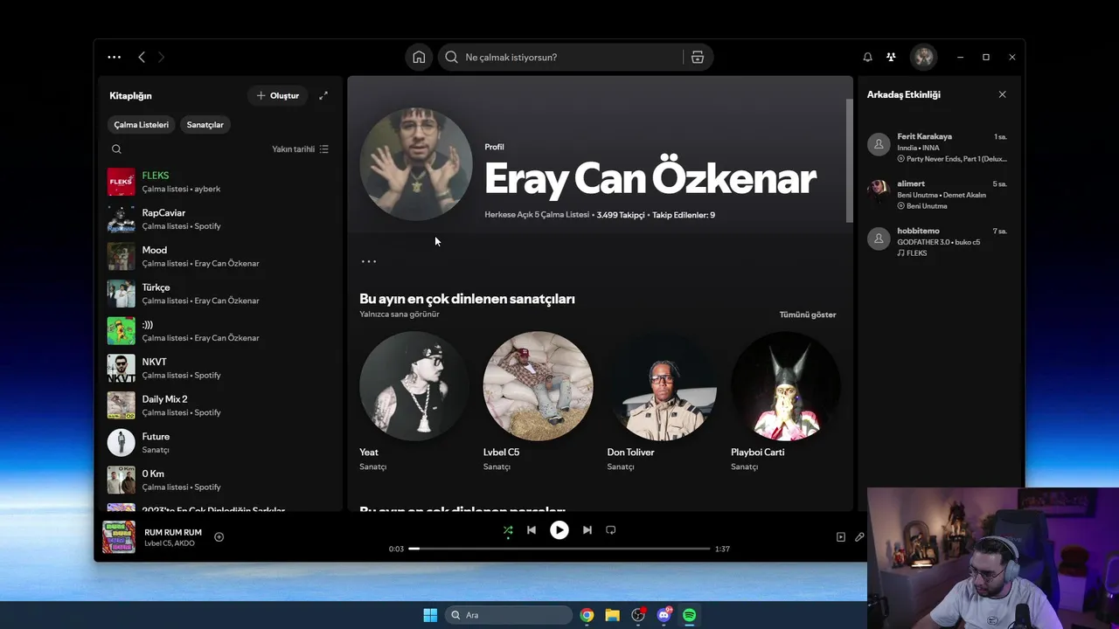Click the Lvbel C5, AKDO artist text
The image size is (1119, 629).
click(x=170, y=543)
